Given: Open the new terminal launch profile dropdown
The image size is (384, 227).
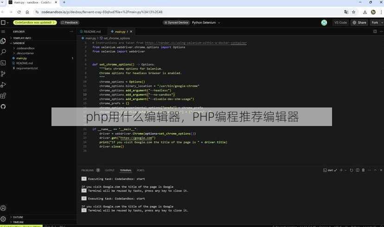Looking at the screenshot, I should [x=346, y=170].
